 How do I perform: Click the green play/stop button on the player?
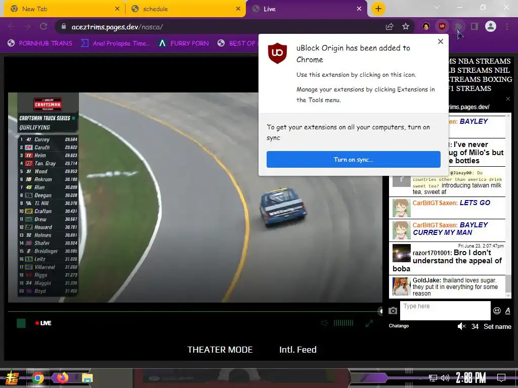[x=21, y=323]
